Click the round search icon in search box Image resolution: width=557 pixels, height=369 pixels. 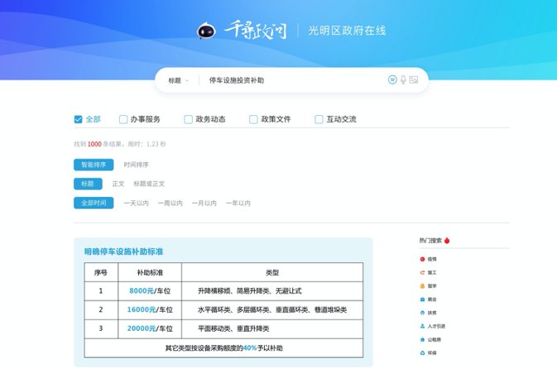[392, 80]
